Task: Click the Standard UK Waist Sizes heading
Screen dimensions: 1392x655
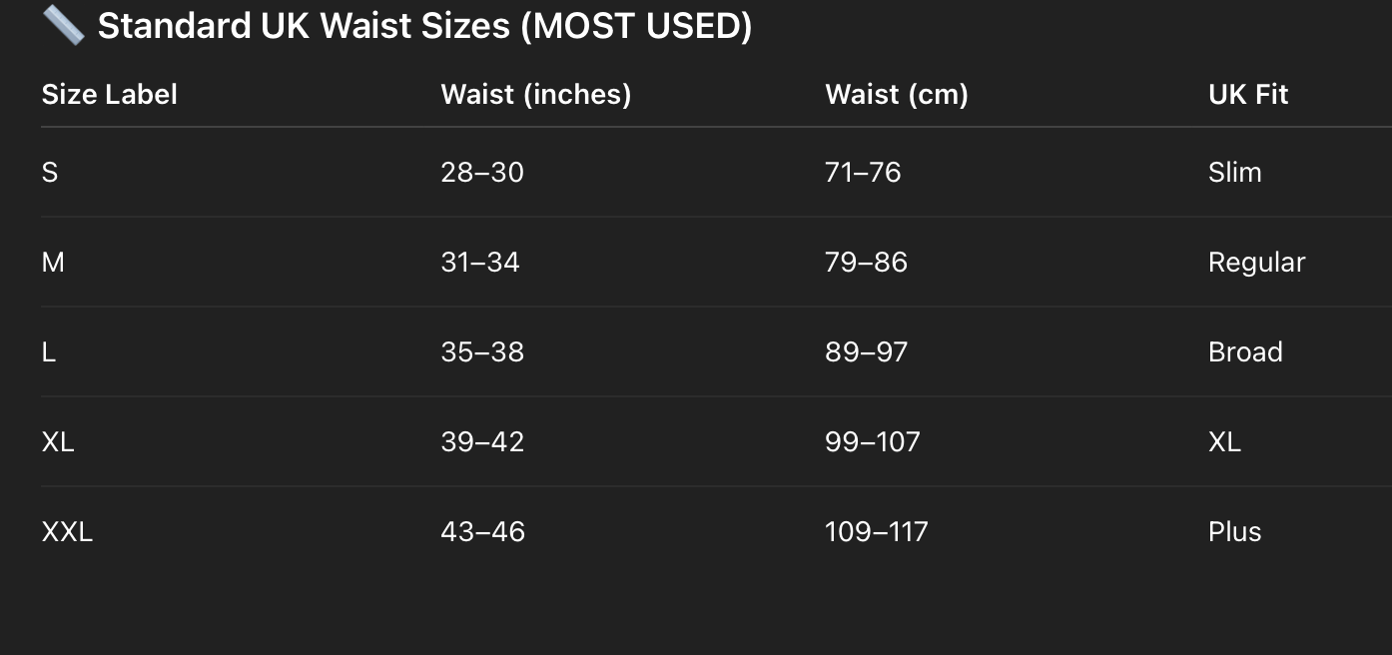Action: coord(424,26)
